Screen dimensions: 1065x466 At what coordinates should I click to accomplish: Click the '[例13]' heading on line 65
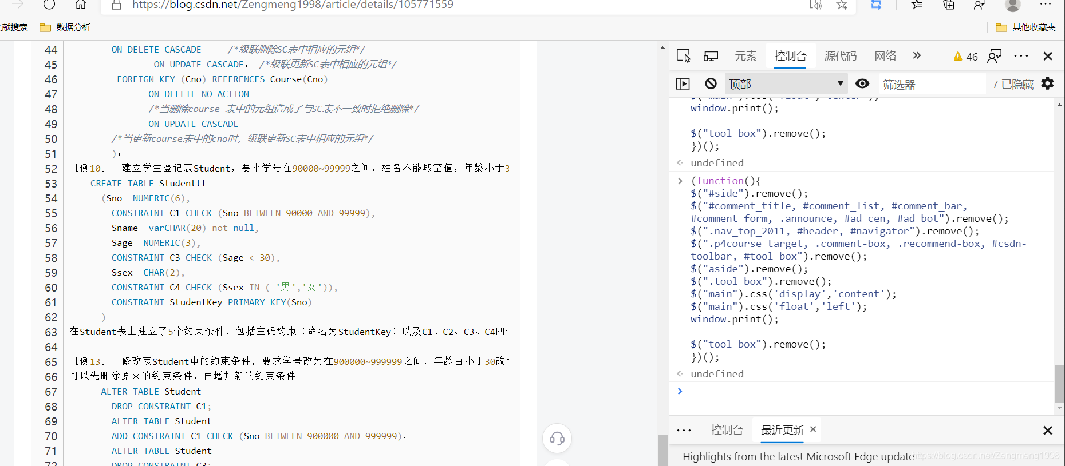click(90, 361)
